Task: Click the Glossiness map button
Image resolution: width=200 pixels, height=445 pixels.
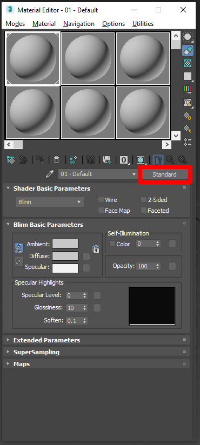Action: pyautogui.click(x=97, y=308)
